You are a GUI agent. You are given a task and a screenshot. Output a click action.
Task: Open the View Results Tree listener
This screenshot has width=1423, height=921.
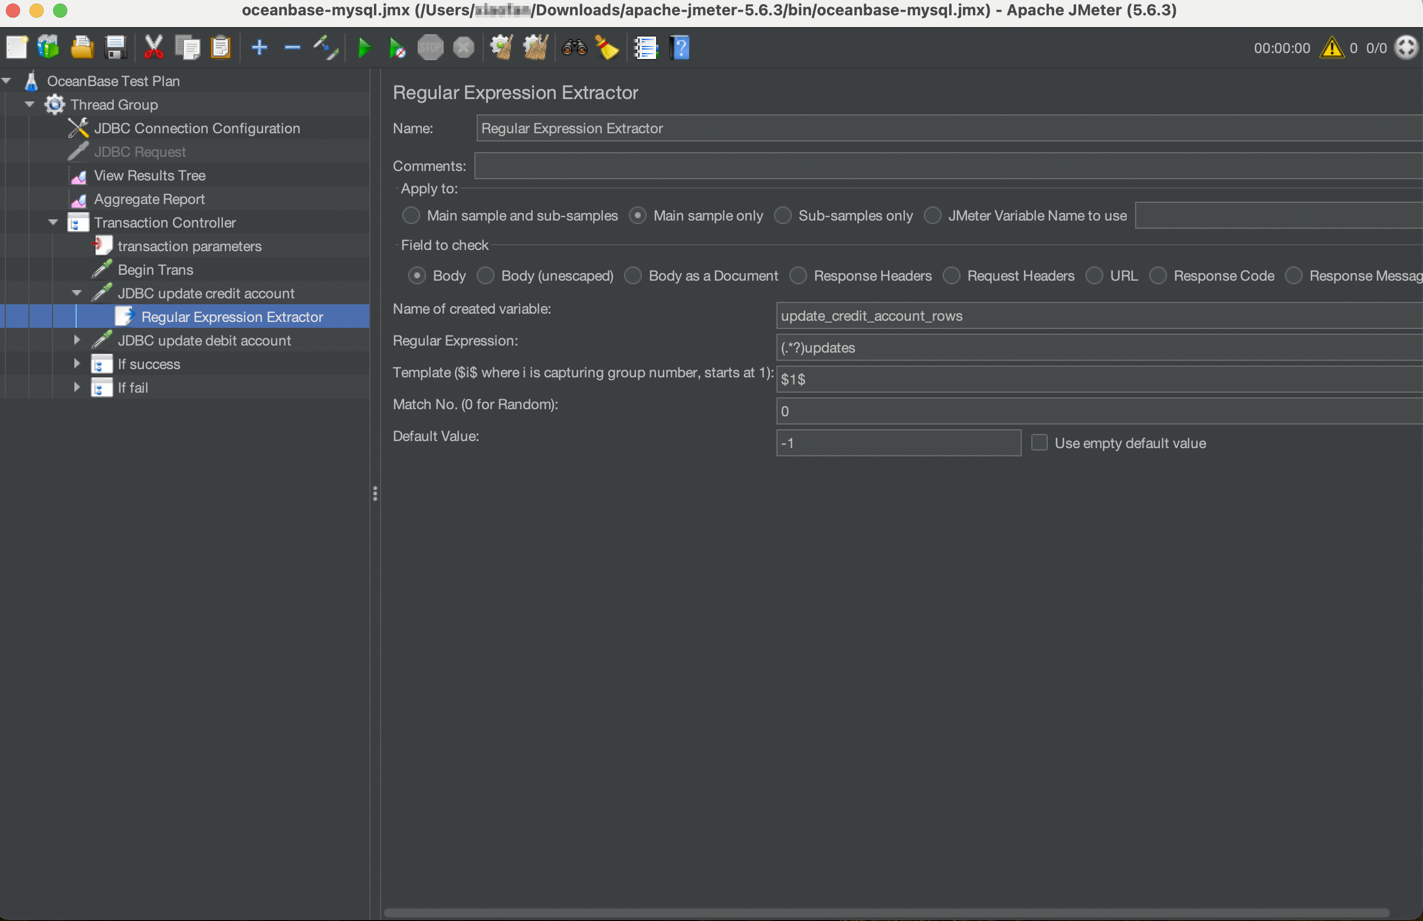(x=149, y=175)
